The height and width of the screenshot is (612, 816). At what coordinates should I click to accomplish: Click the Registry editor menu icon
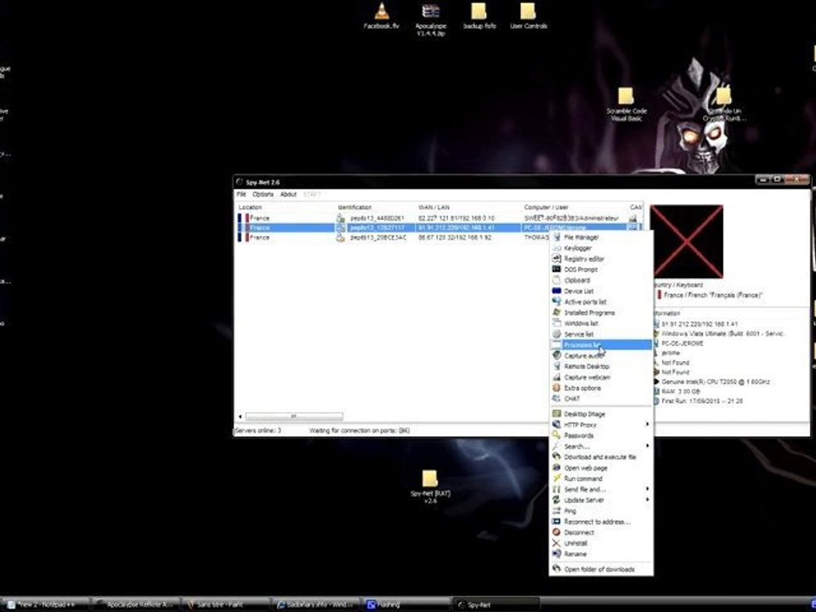[x=556, y=258]
